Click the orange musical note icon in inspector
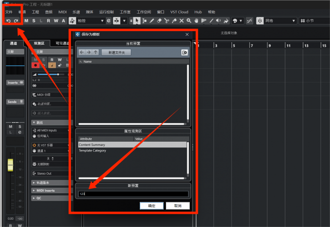 click(x=52, y=65)
